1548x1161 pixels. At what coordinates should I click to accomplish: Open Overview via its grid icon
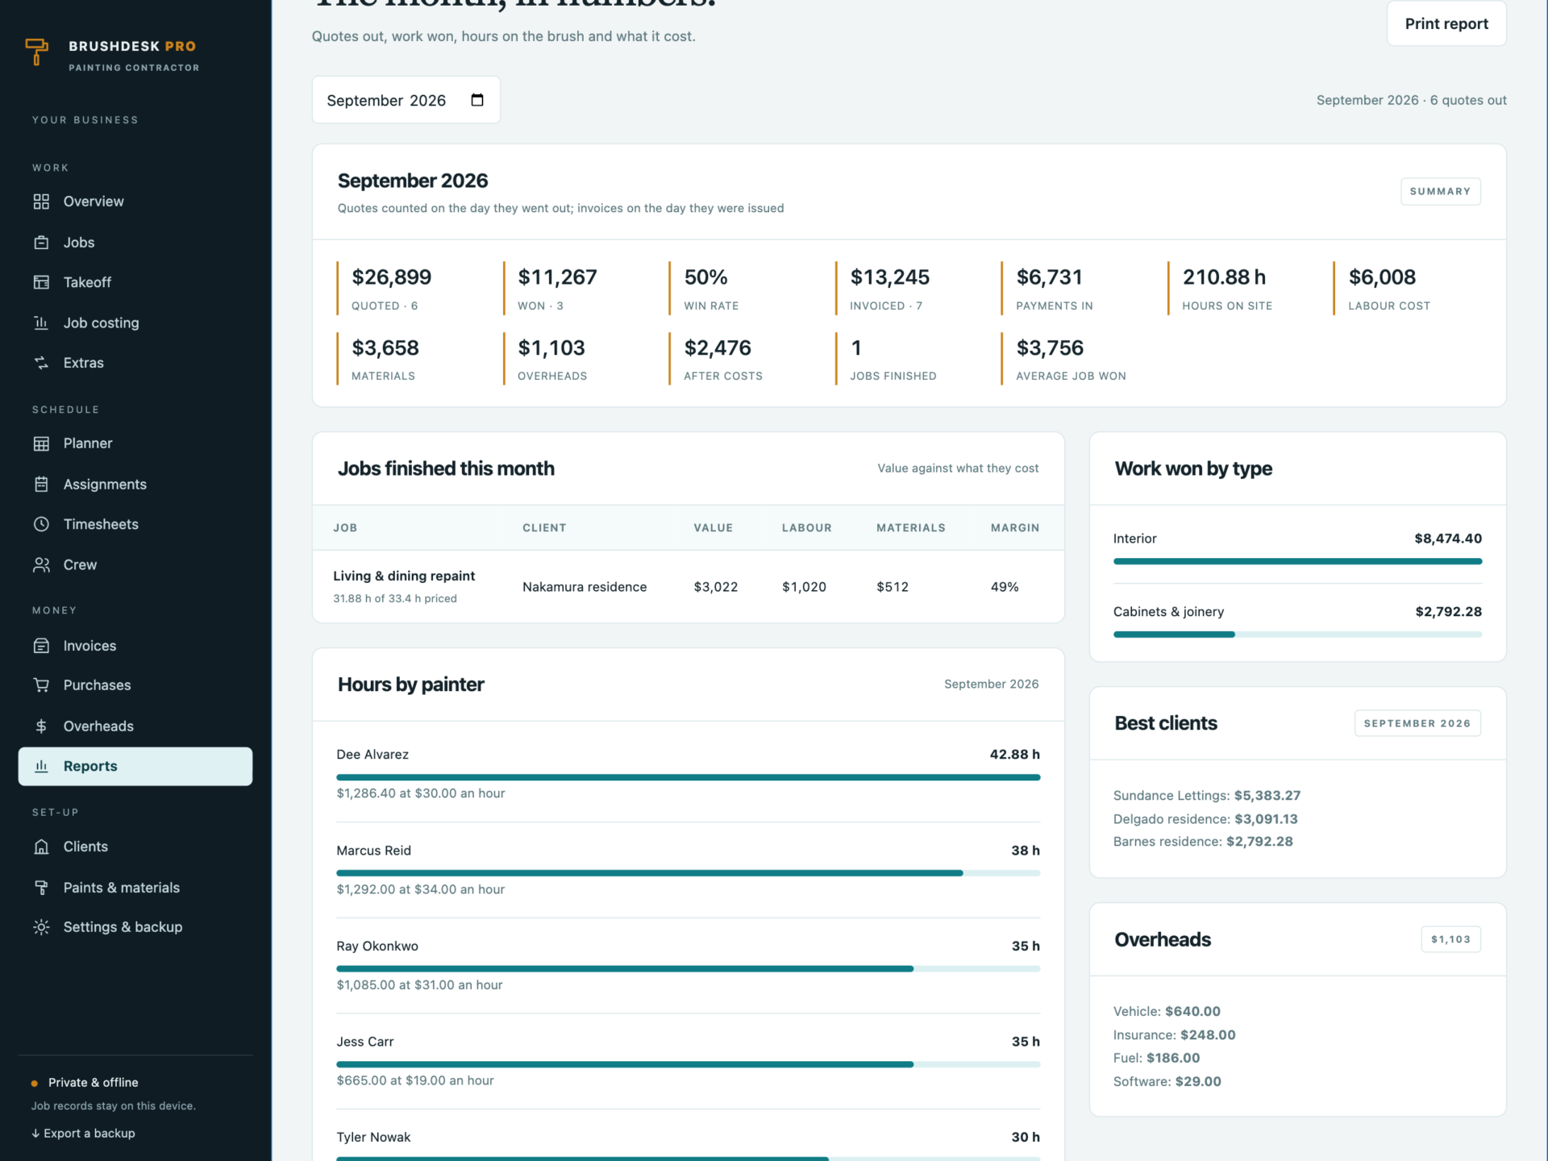[x=41, y=202]
